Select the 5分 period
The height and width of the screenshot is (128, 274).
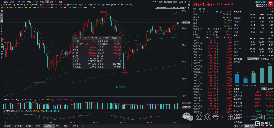coord(23,2)
